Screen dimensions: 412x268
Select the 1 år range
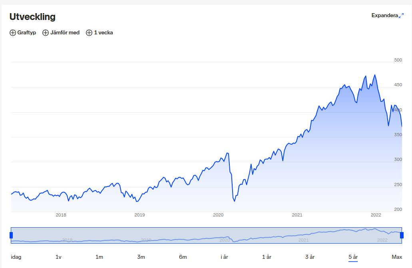pos(267,257)
